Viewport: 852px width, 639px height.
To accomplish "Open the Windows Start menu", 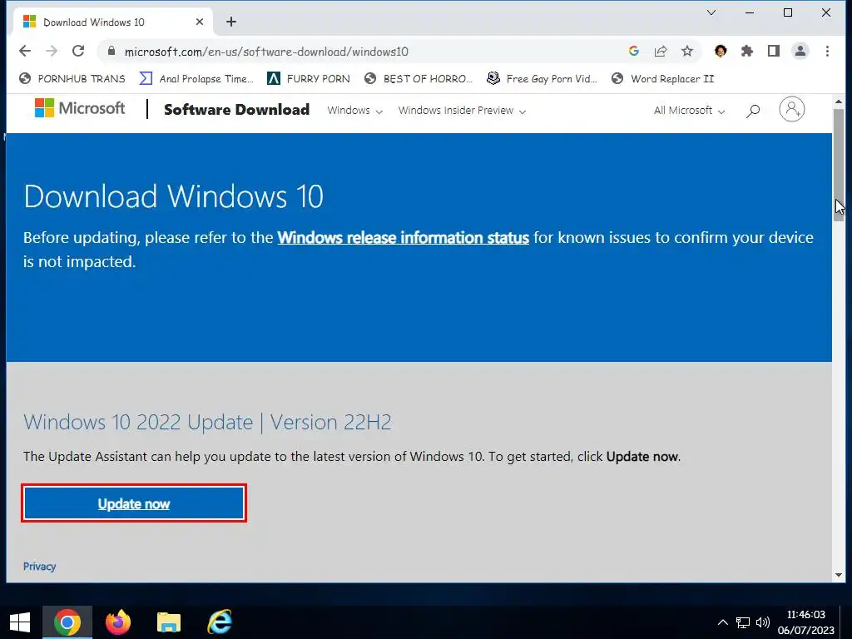I will coord(20,622).
